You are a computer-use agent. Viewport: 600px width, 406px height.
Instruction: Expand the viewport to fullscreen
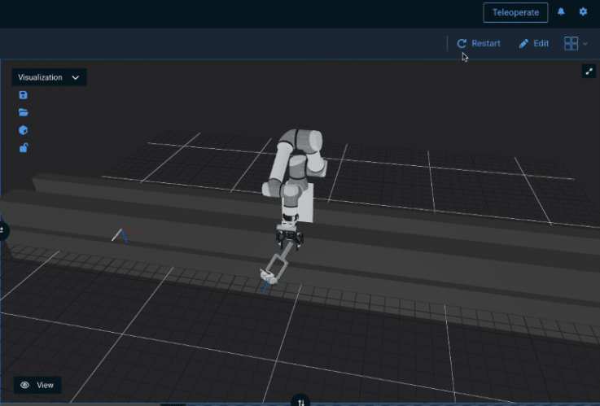click(589, 72)
